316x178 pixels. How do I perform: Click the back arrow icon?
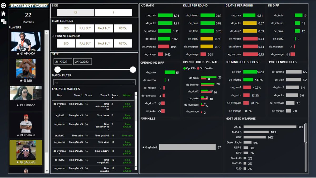(3, 6)
